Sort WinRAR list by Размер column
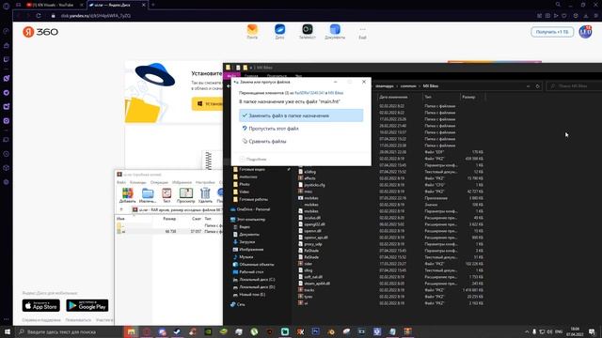This screenshot has width=602, height=338. point(169,219)
